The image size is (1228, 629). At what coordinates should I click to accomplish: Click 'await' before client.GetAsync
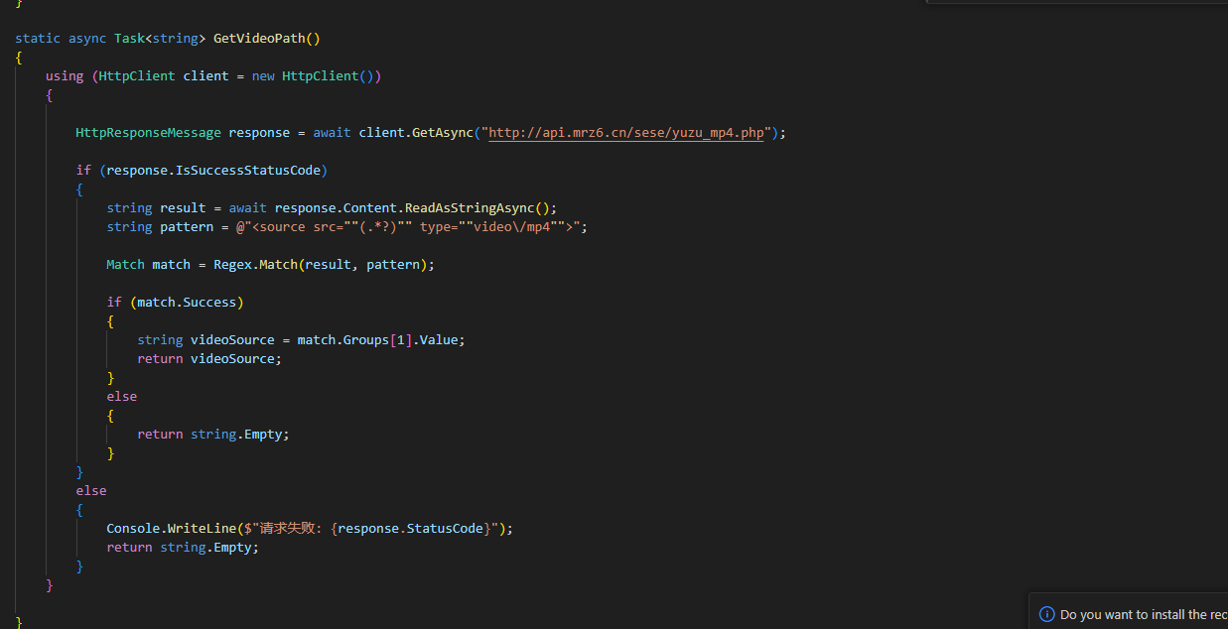click(332, 132)
